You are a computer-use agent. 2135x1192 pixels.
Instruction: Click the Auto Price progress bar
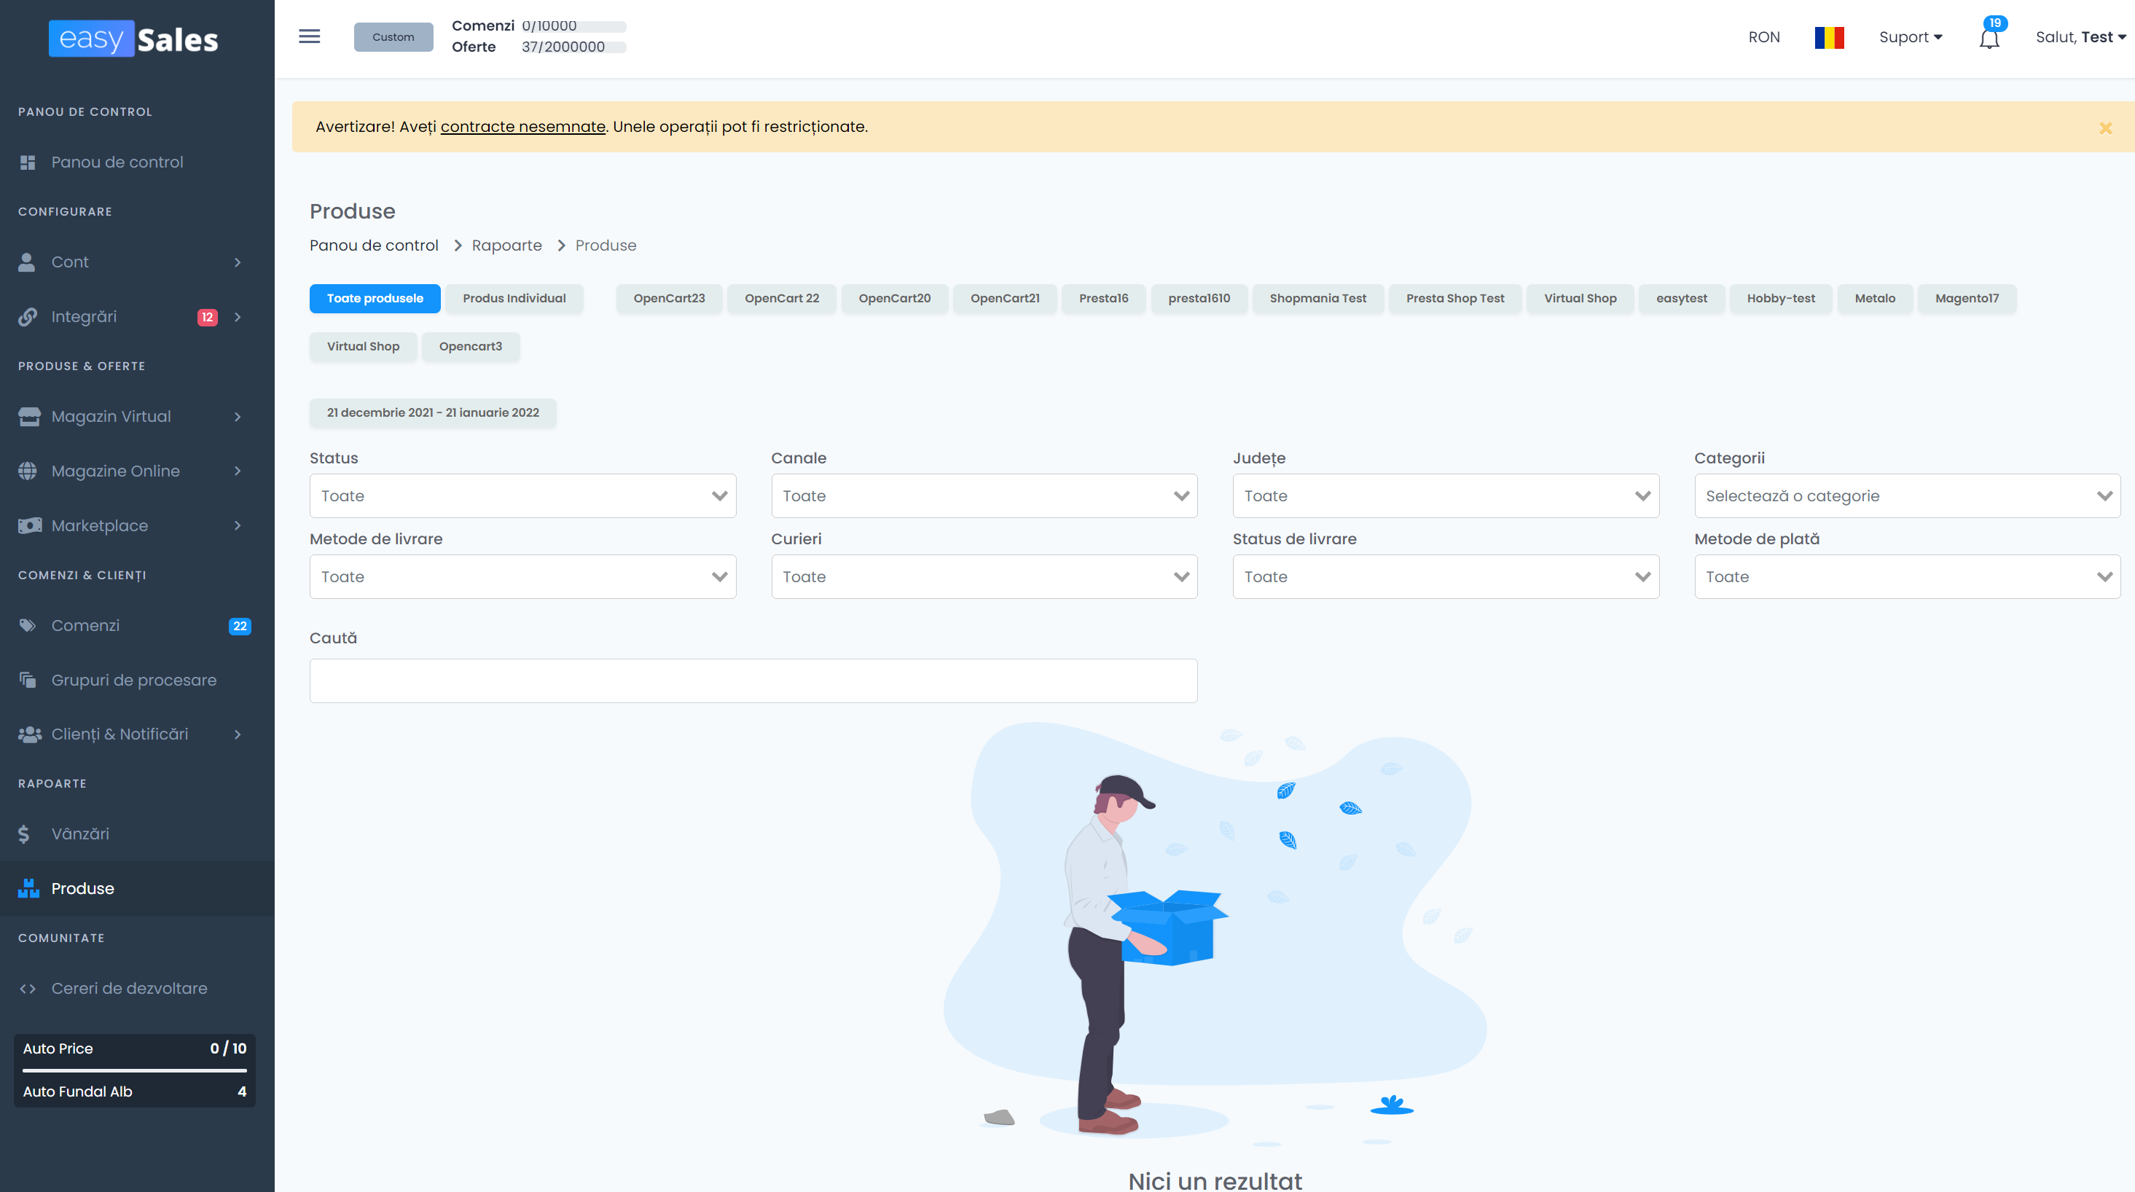click(134, 1070)
